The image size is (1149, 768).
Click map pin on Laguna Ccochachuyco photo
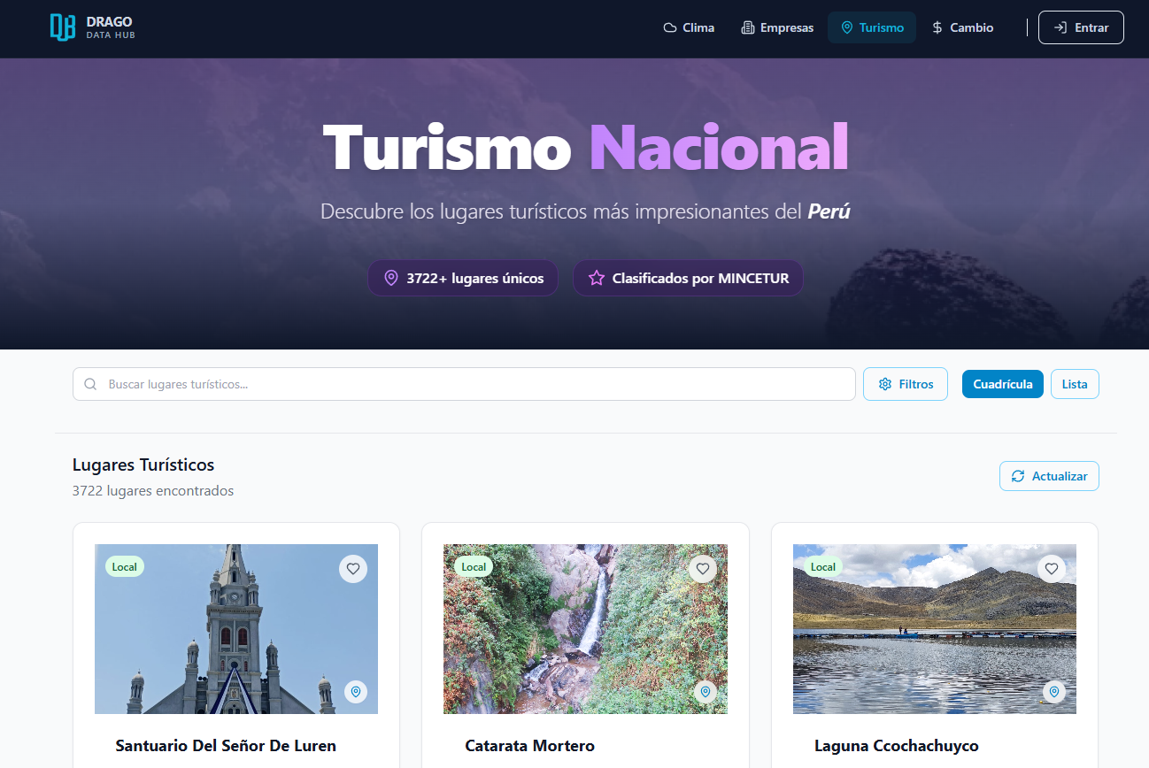[x=1053, y=691]
